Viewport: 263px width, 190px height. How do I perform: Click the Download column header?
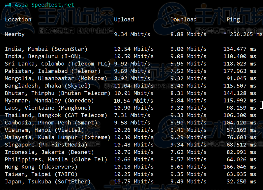pos(183,19)
